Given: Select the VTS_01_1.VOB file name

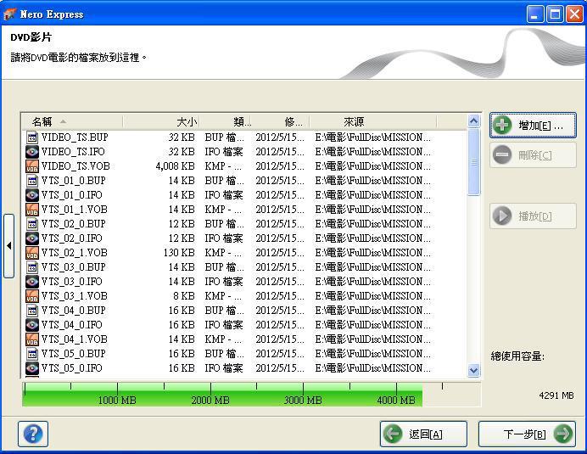Looking at the screenshot, I should coord(75,210).
